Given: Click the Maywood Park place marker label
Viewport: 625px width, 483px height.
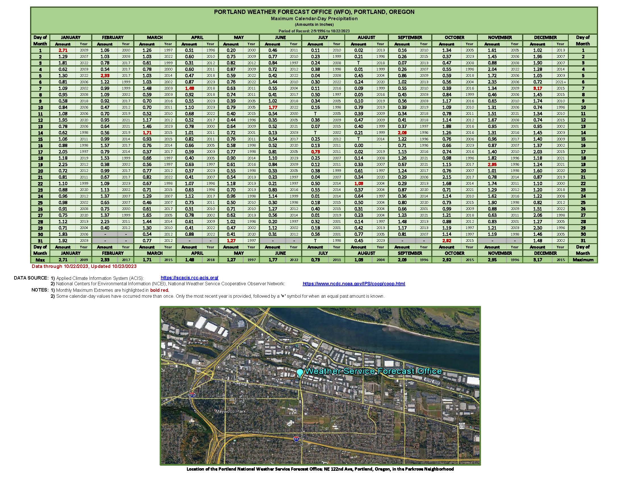Looking at the screenshot, I should [x=230, y=411].
